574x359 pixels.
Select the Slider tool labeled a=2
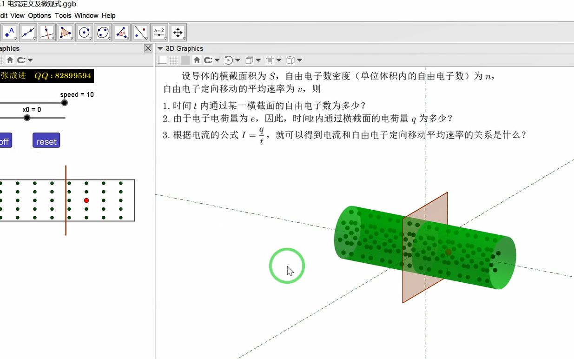coord(159,32)
